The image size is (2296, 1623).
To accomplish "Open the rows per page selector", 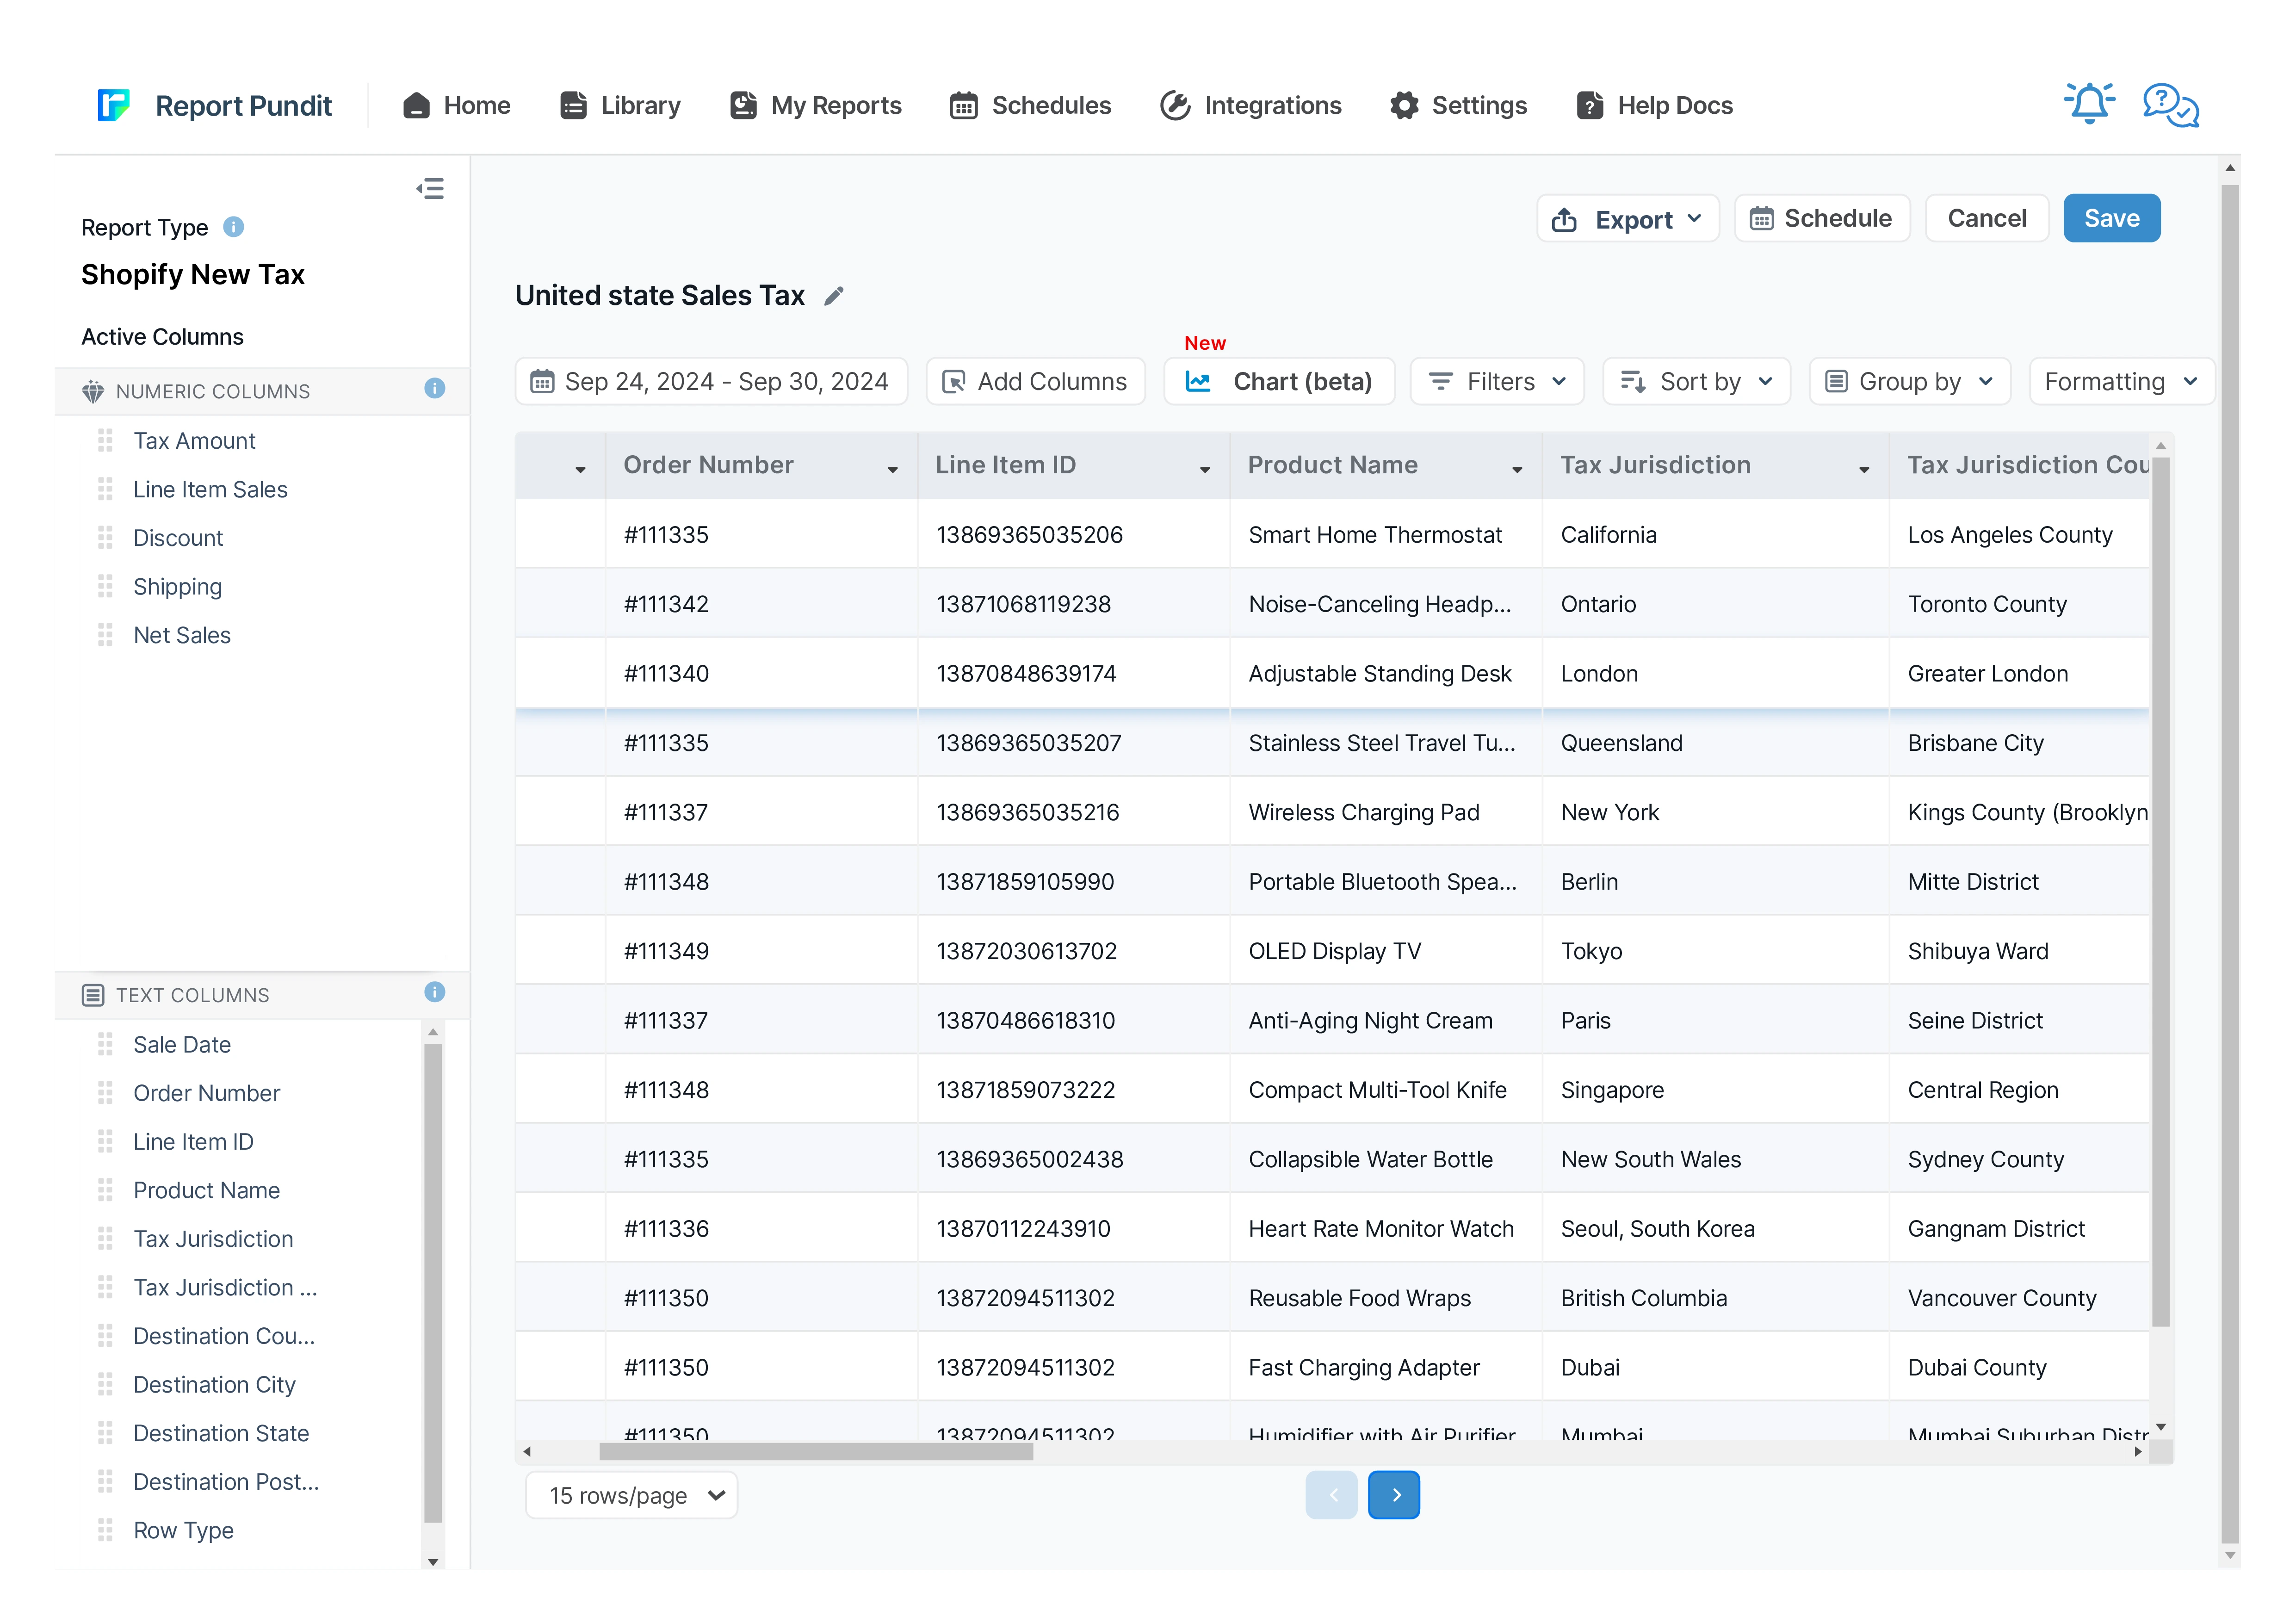I will click(632, 1496).
